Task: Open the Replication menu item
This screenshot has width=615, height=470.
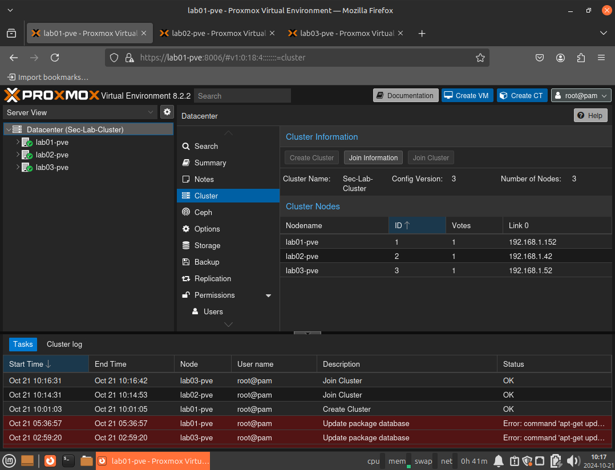Action: point(228,278)
